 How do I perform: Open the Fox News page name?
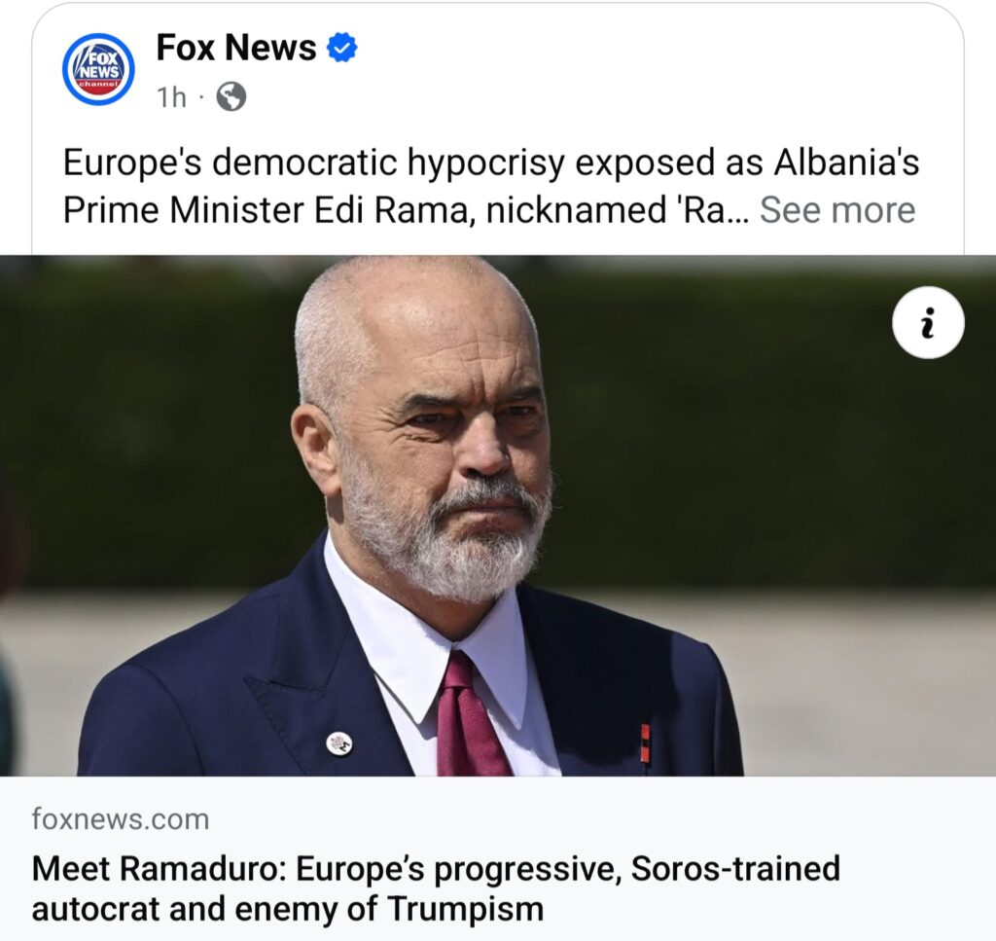click(x=235, y=48)
